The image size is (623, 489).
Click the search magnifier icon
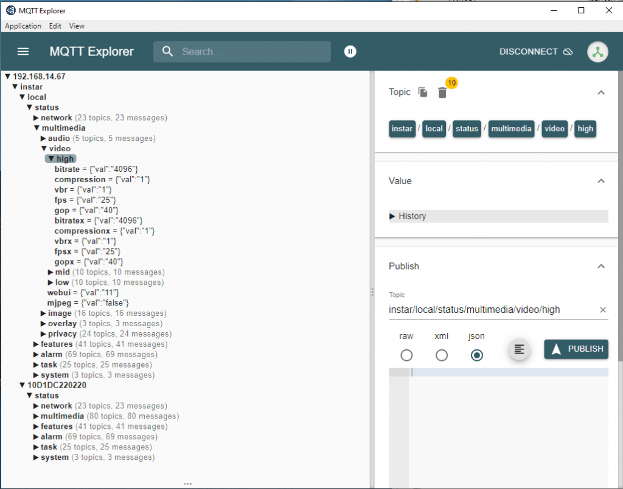tap(167, 52)
